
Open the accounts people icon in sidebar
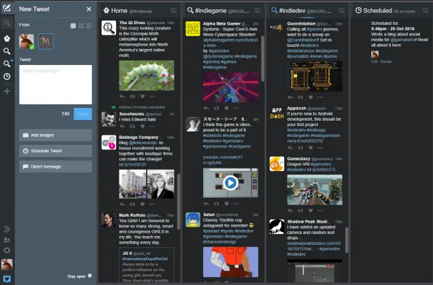[x=7, y=239]
